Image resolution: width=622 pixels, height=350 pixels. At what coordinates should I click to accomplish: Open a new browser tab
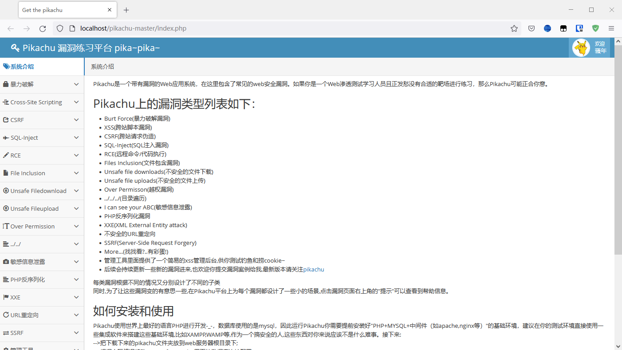coord(126,9)
